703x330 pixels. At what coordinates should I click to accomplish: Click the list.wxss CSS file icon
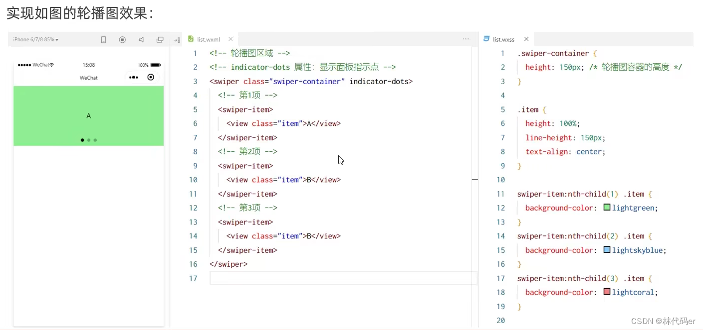pos(486,39)
